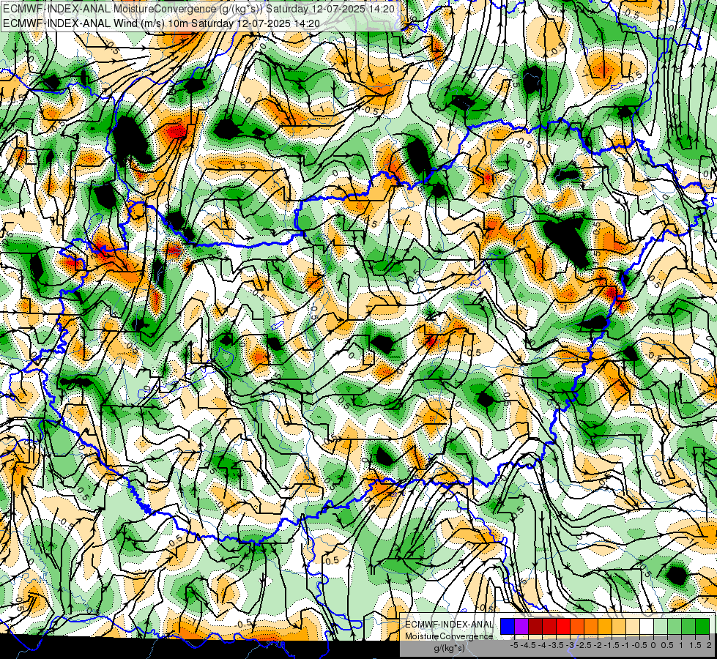
Task: Click the legend tick value 1.5
Action: point(696,645)
